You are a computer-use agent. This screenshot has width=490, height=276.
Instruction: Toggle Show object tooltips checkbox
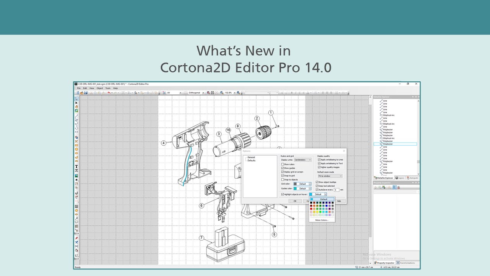point(317,182)
